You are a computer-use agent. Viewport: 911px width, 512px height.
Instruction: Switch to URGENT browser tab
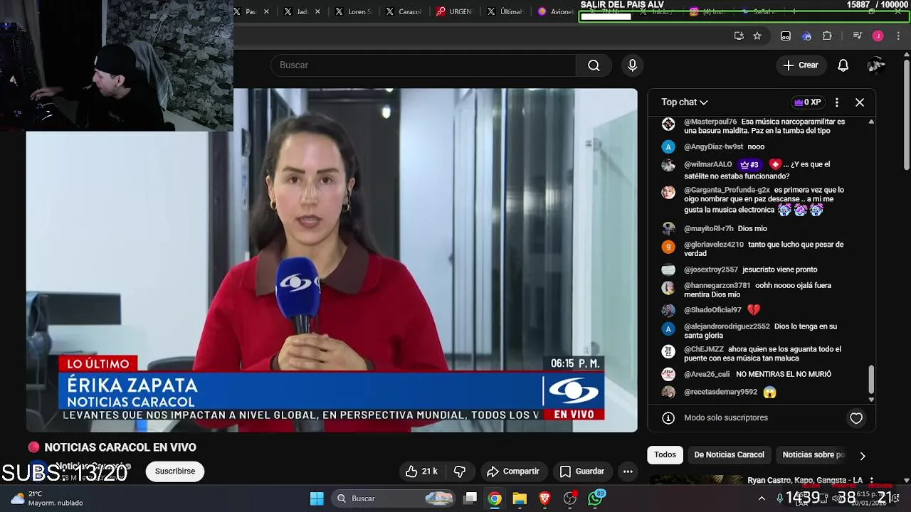[455, 11]
